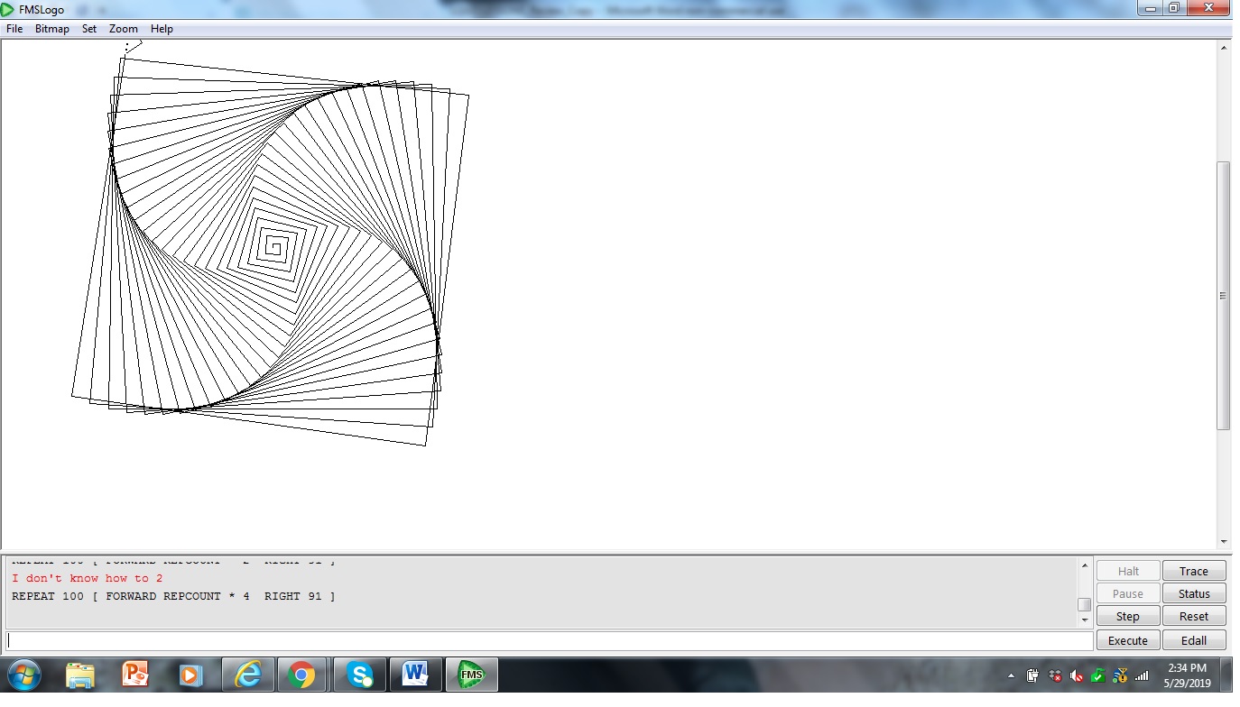Open Windows Explorer from the taskbar
This screenshot has height=707, width=1240.
point(81,674)
